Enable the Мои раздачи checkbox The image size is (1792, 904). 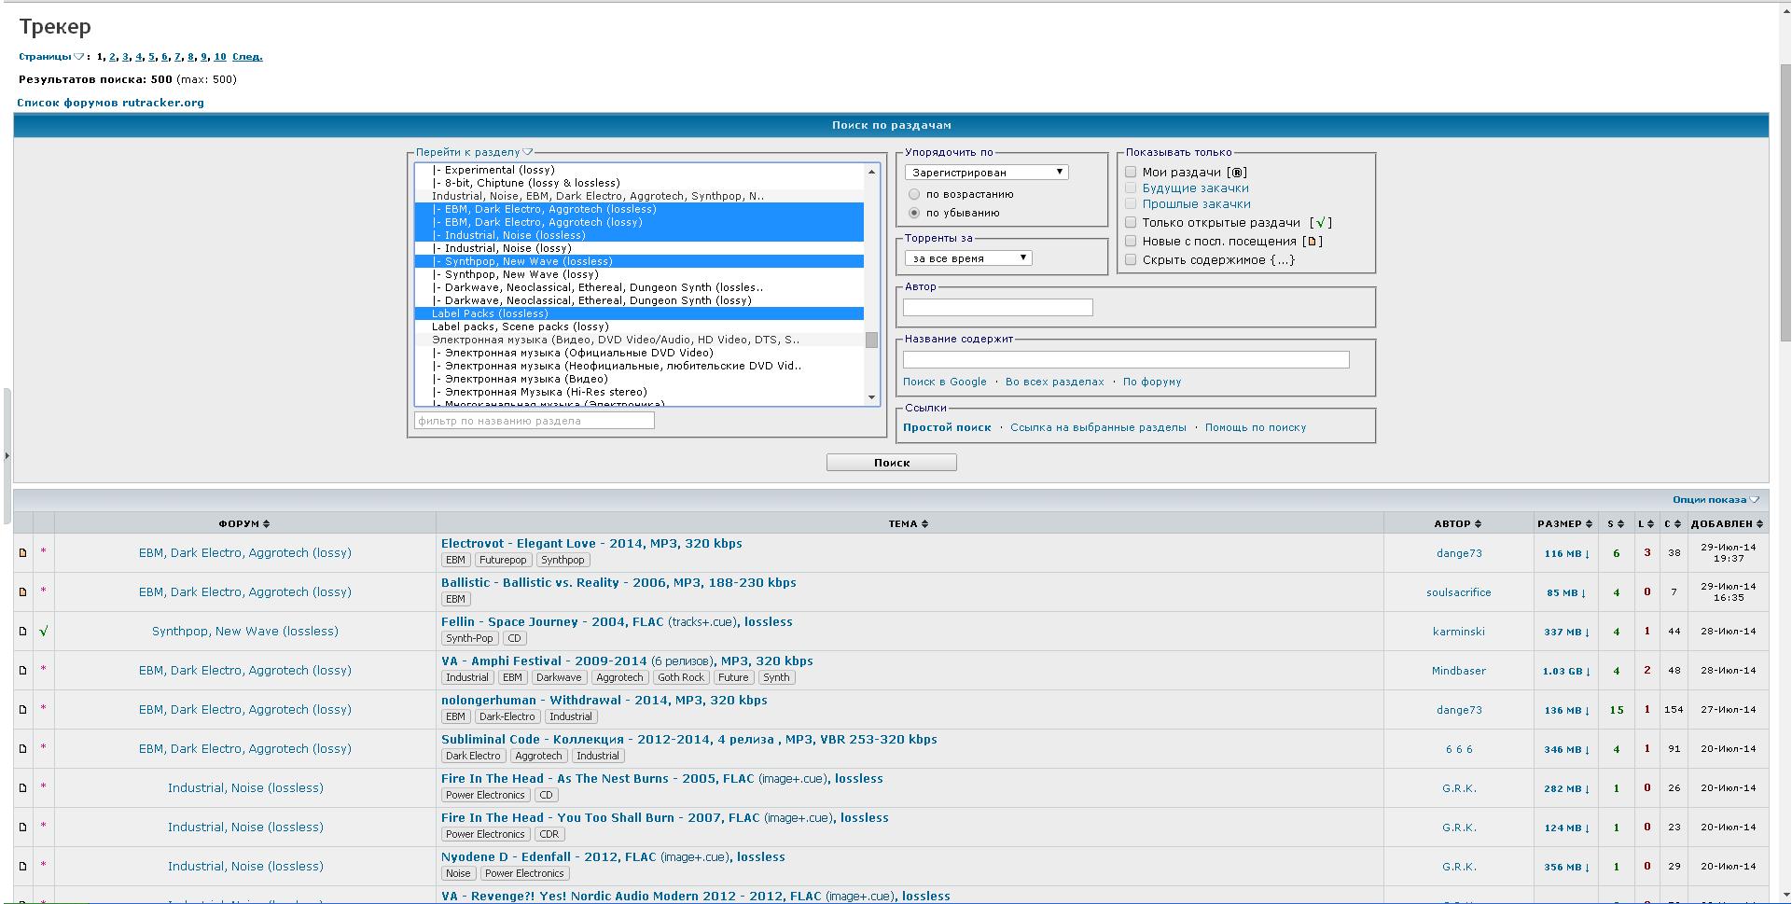coord(1131,172)
